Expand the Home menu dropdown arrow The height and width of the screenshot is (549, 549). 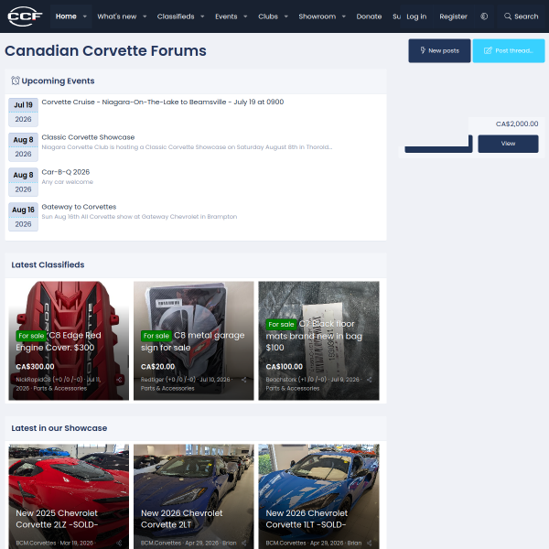(85, 16)
